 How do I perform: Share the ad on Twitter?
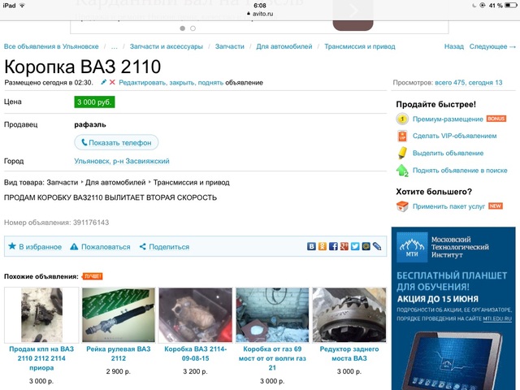click(x=355, y=246)
